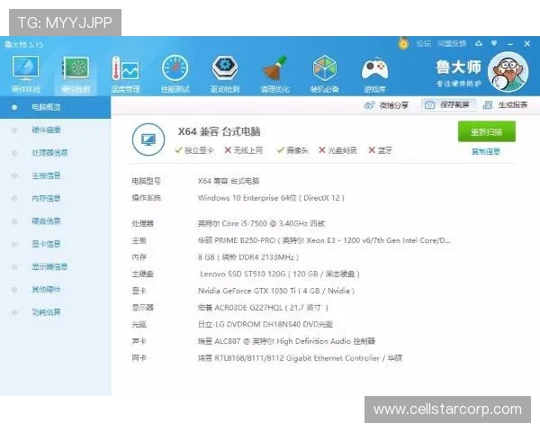Select 电脑概览 in the sidebar
This screenshot has width=540, height=432.
[x=55, y=107]
